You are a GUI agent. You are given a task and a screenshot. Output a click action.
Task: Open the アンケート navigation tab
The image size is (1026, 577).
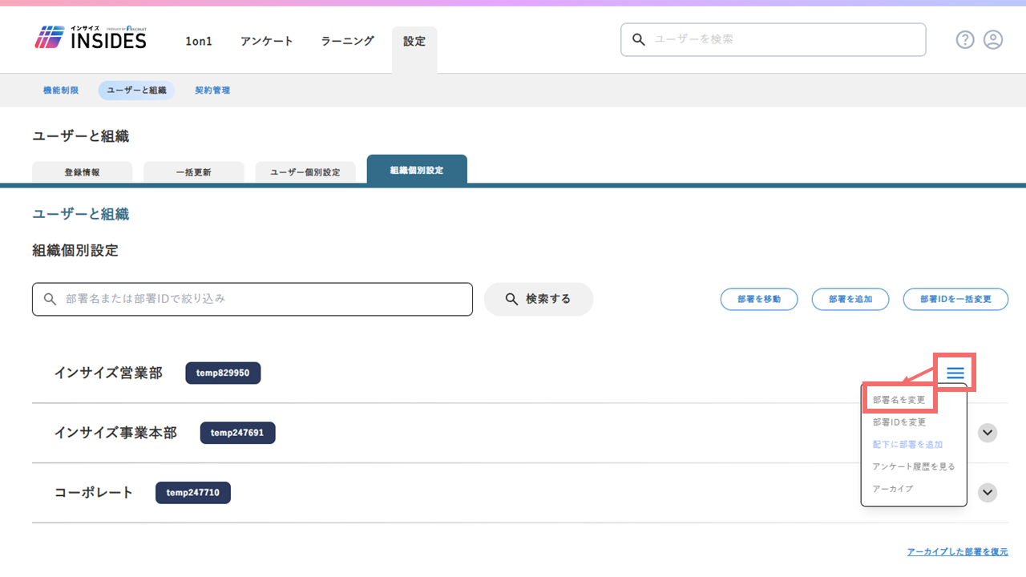(267, 41)
